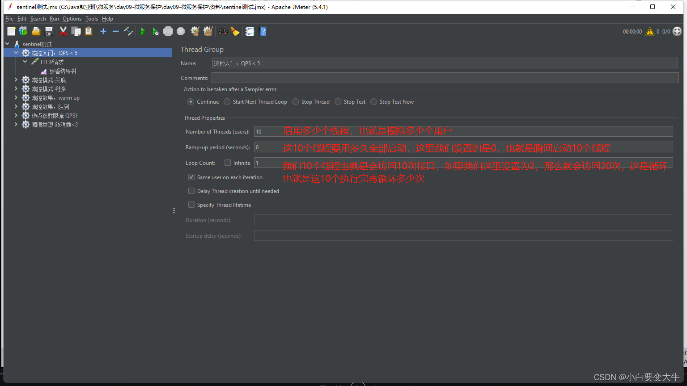Enable Specify Thread lifetime checkbox
Image resolution: width=687 pixels, height=386 pixels.
click(x=191, y=205)
